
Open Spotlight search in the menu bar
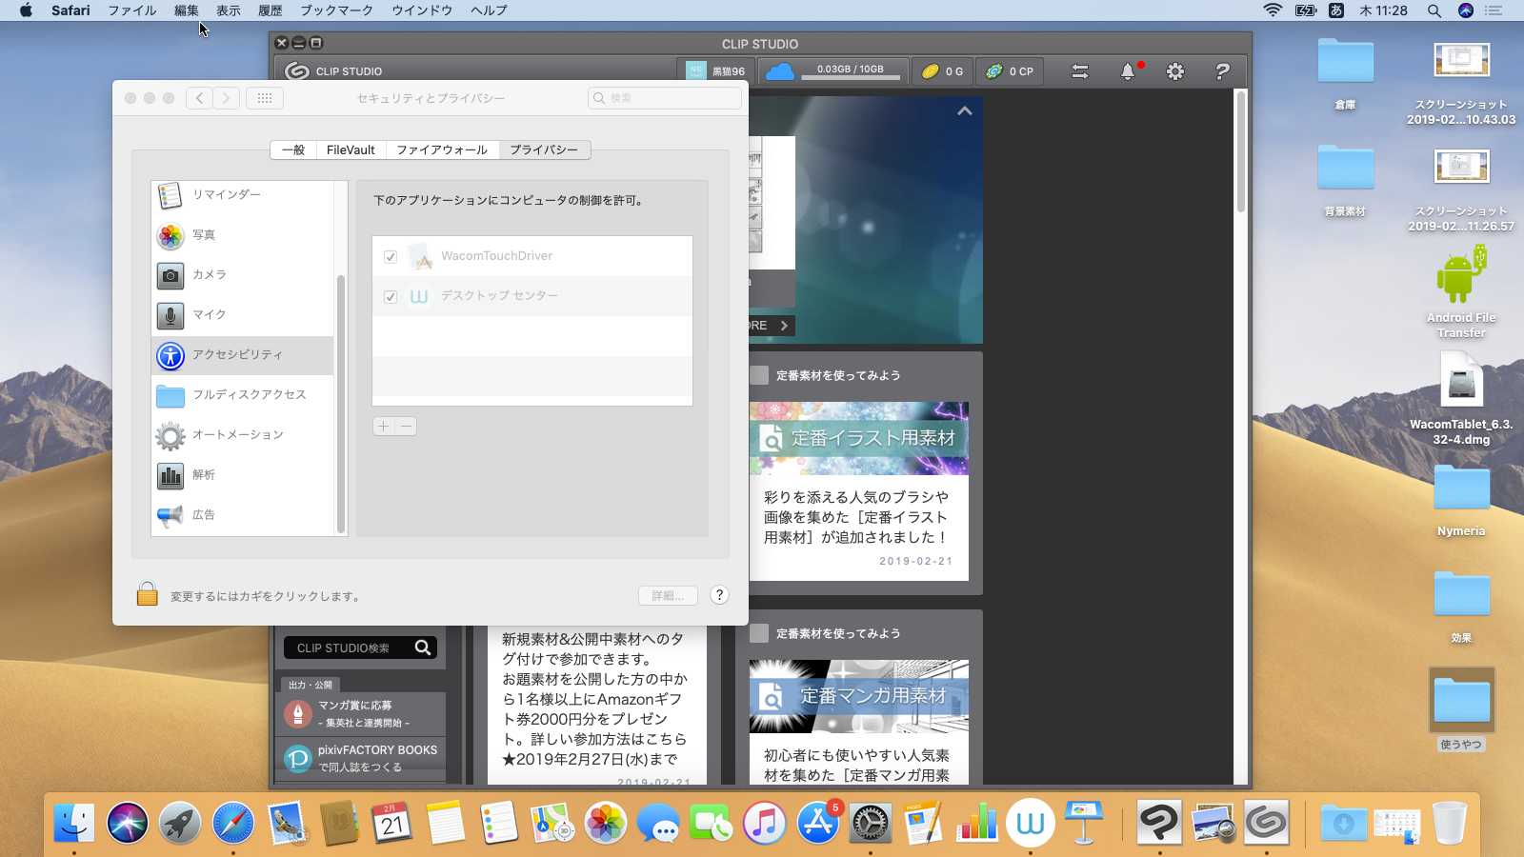(1434, 10)
